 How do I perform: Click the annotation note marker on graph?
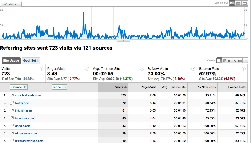click(x=235, y=38)
